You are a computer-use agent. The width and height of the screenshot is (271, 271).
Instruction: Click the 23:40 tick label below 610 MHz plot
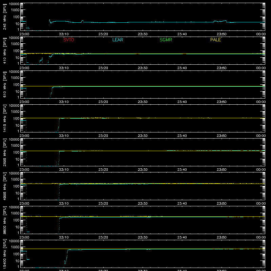click(x=182, y=102)
